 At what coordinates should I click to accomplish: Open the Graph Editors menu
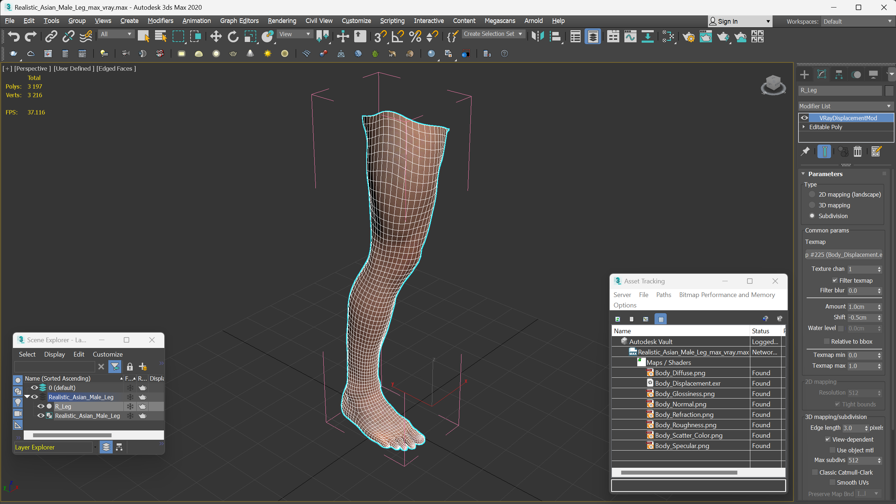[239, 21]
